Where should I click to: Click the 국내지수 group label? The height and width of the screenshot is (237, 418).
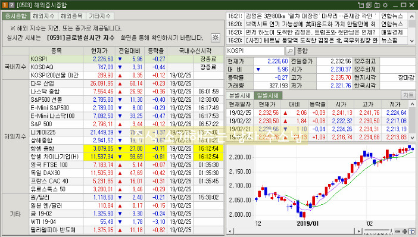[x=15, y=67]
